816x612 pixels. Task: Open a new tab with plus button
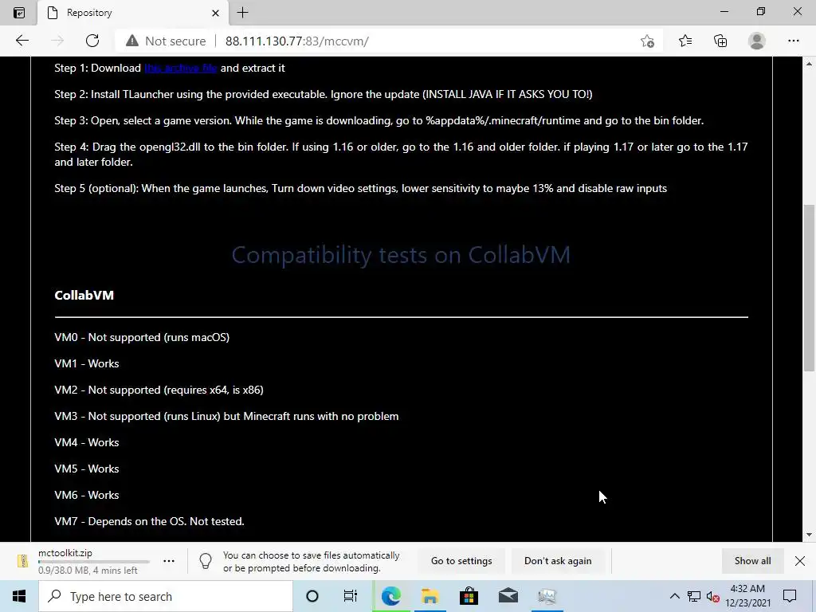point(242,13)
